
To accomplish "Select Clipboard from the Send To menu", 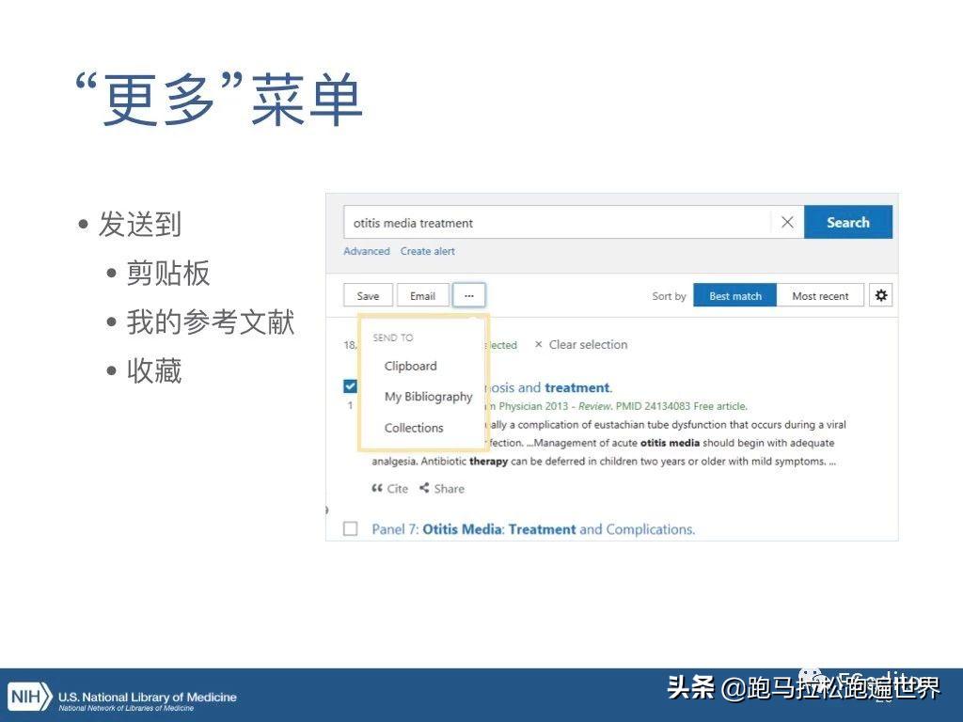I will [x=410, y=366].
